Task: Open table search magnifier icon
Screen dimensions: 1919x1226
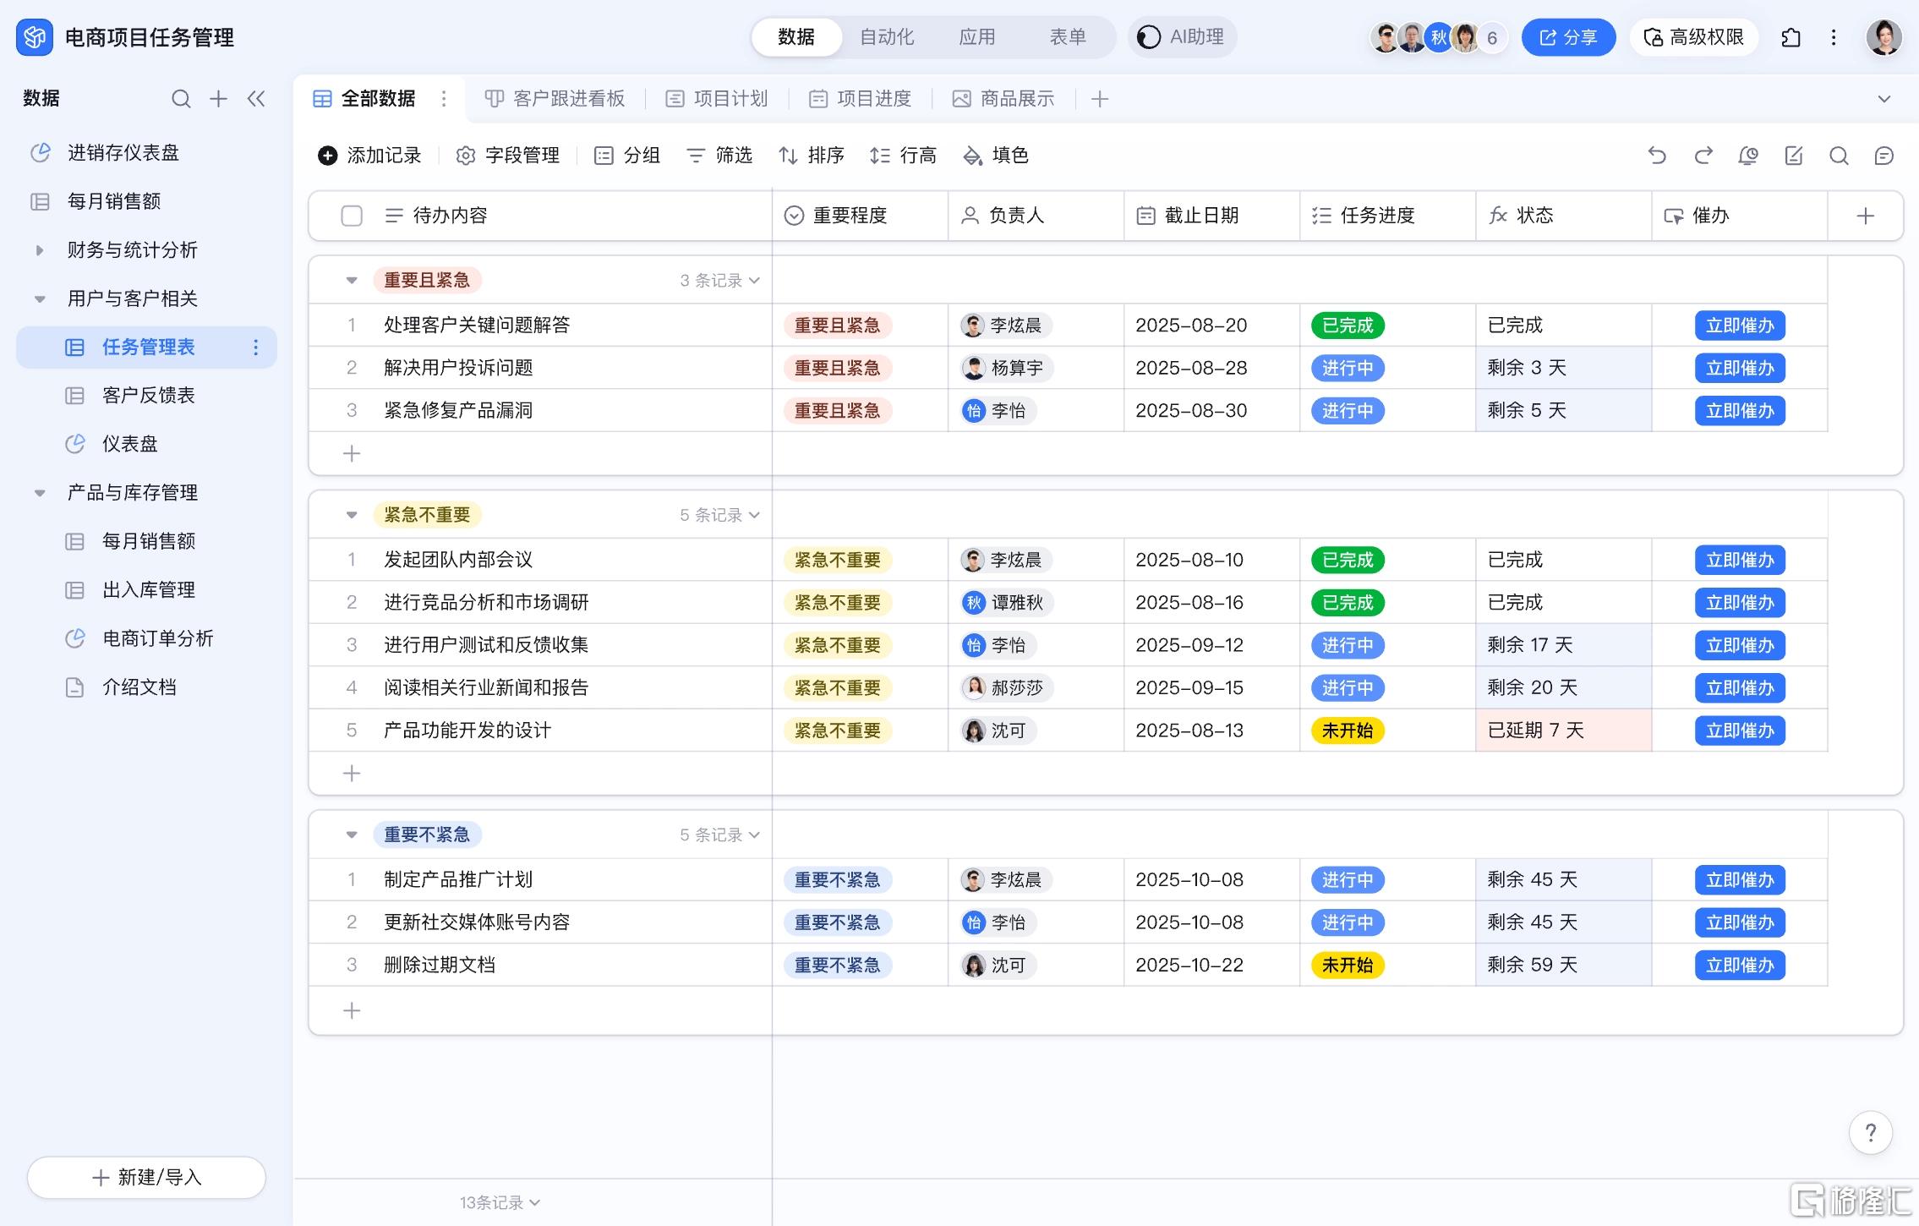Action: click(1839, 156)
